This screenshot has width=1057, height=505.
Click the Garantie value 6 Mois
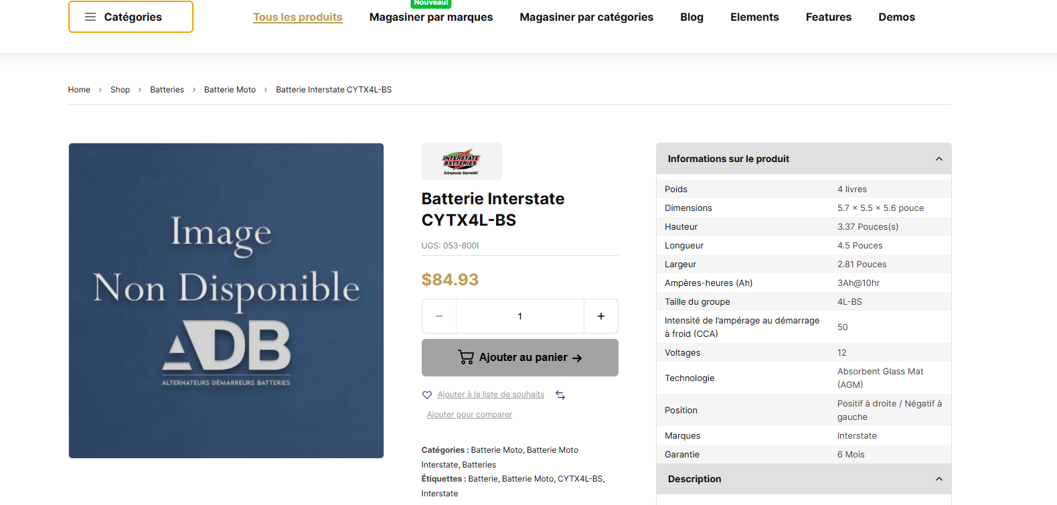[x=851, y=455]
